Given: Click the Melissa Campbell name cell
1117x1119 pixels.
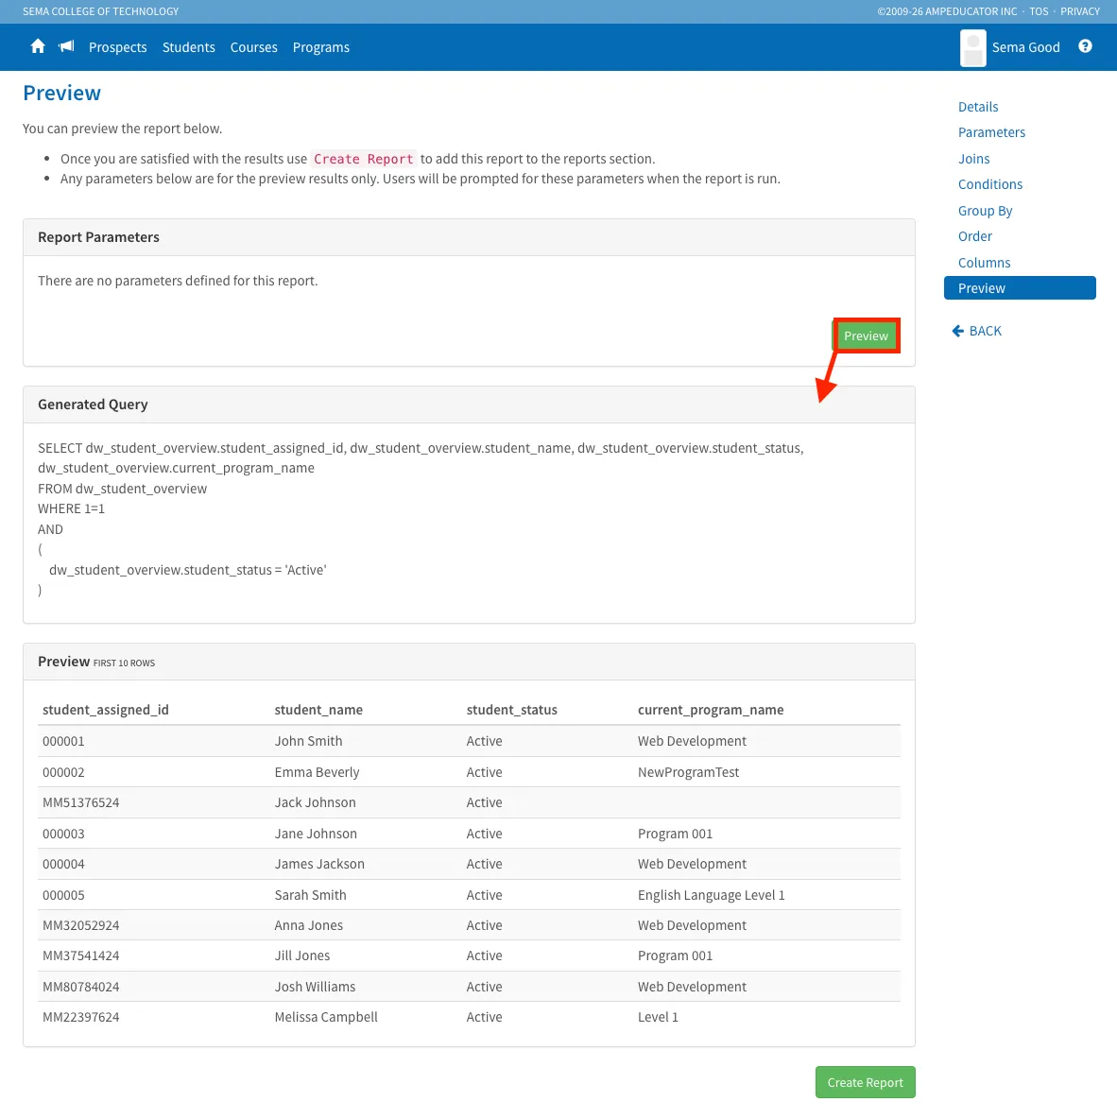Looking at the screenshot, I should [326, 1017].
